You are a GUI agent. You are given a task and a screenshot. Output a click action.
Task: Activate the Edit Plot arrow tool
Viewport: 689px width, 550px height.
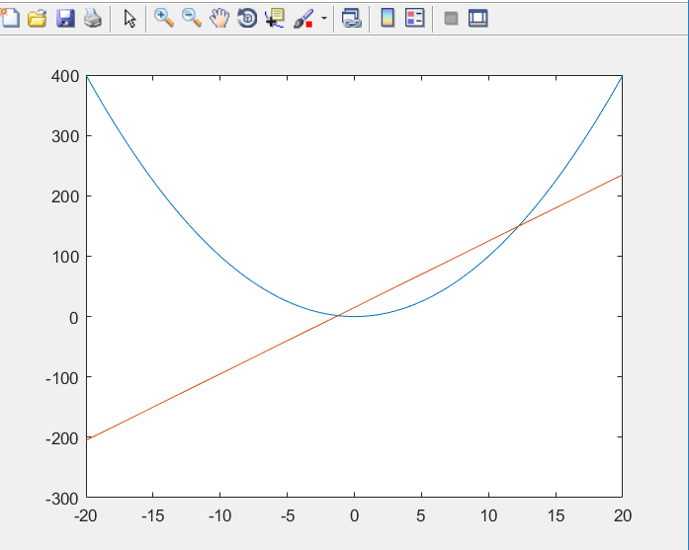pos(129,19)
